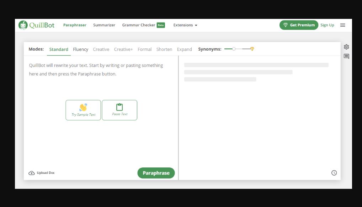362x207 pixels.
Task: Select the Expand mode tab
Action: pyautogui.click(x=185, y=49)
